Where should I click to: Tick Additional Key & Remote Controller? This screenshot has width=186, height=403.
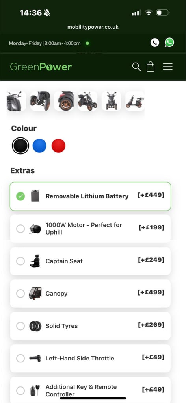[90, 390]
